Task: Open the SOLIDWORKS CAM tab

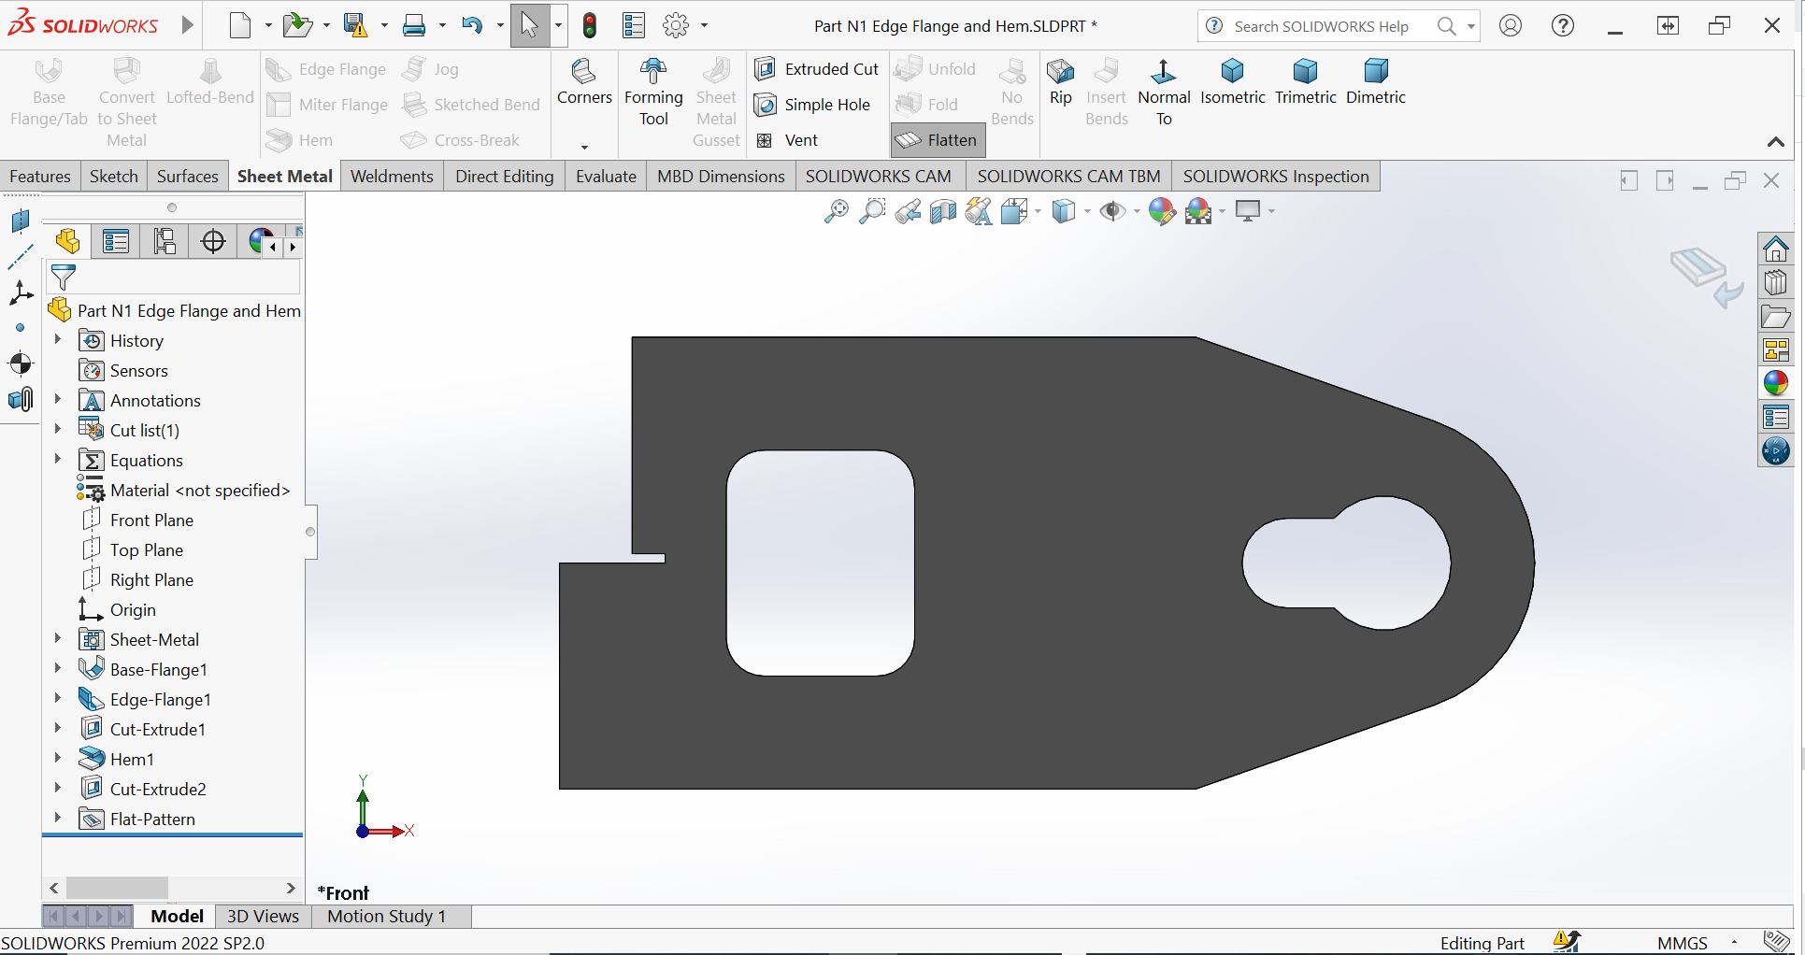Action: click(x=879, y=177)
